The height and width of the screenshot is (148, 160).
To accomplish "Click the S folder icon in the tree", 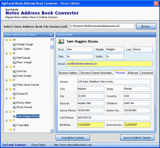I will [11, 111].
